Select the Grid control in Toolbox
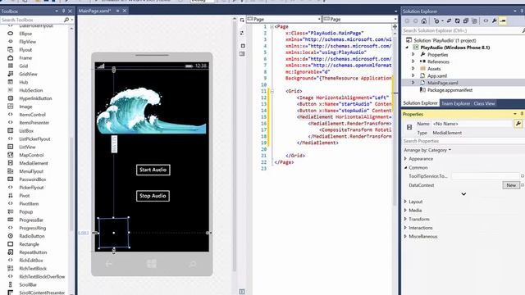The image size is (525, 295). point(24,66)
